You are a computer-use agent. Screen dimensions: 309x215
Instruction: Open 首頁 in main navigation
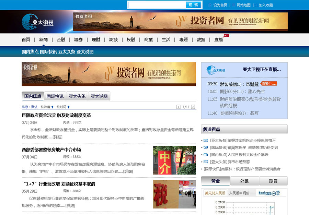[x=26, y=39]
